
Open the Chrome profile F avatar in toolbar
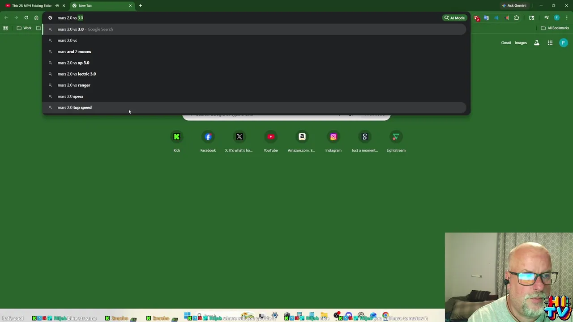click(x=557, y=18)
